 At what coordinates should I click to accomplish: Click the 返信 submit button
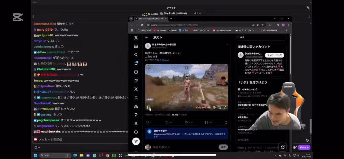point(223,147)
